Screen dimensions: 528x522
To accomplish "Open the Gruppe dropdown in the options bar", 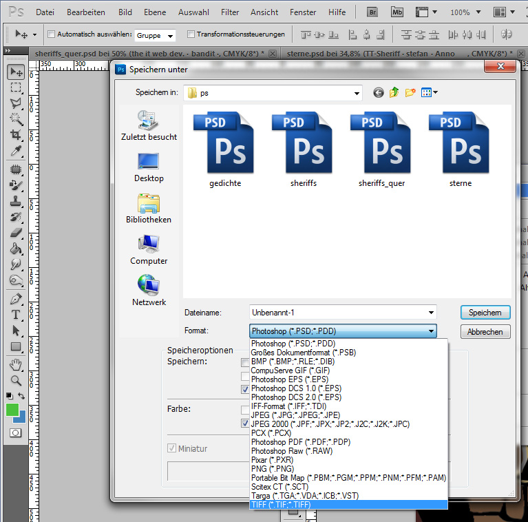I will tap(156, 35).
